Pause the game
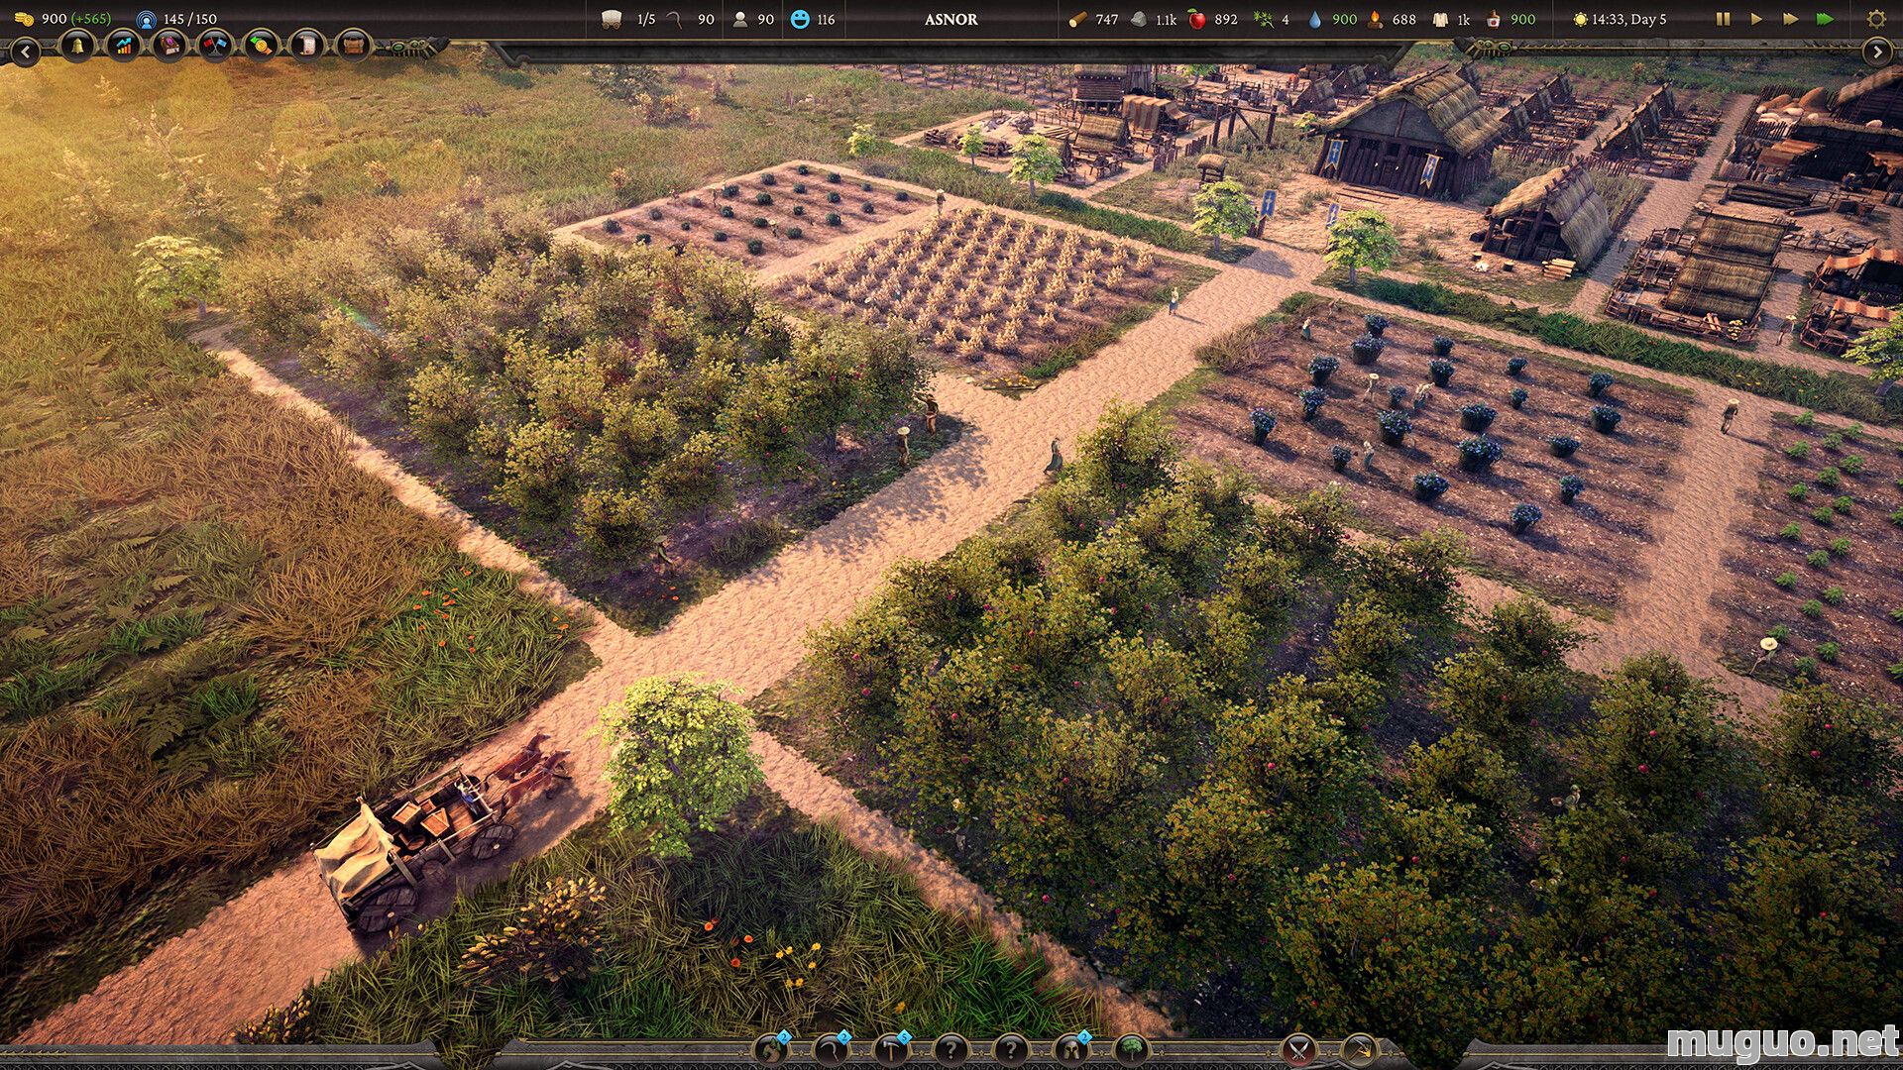Image resolution: width=1903 pixels, height=1070 pixels. point(1723,19)
